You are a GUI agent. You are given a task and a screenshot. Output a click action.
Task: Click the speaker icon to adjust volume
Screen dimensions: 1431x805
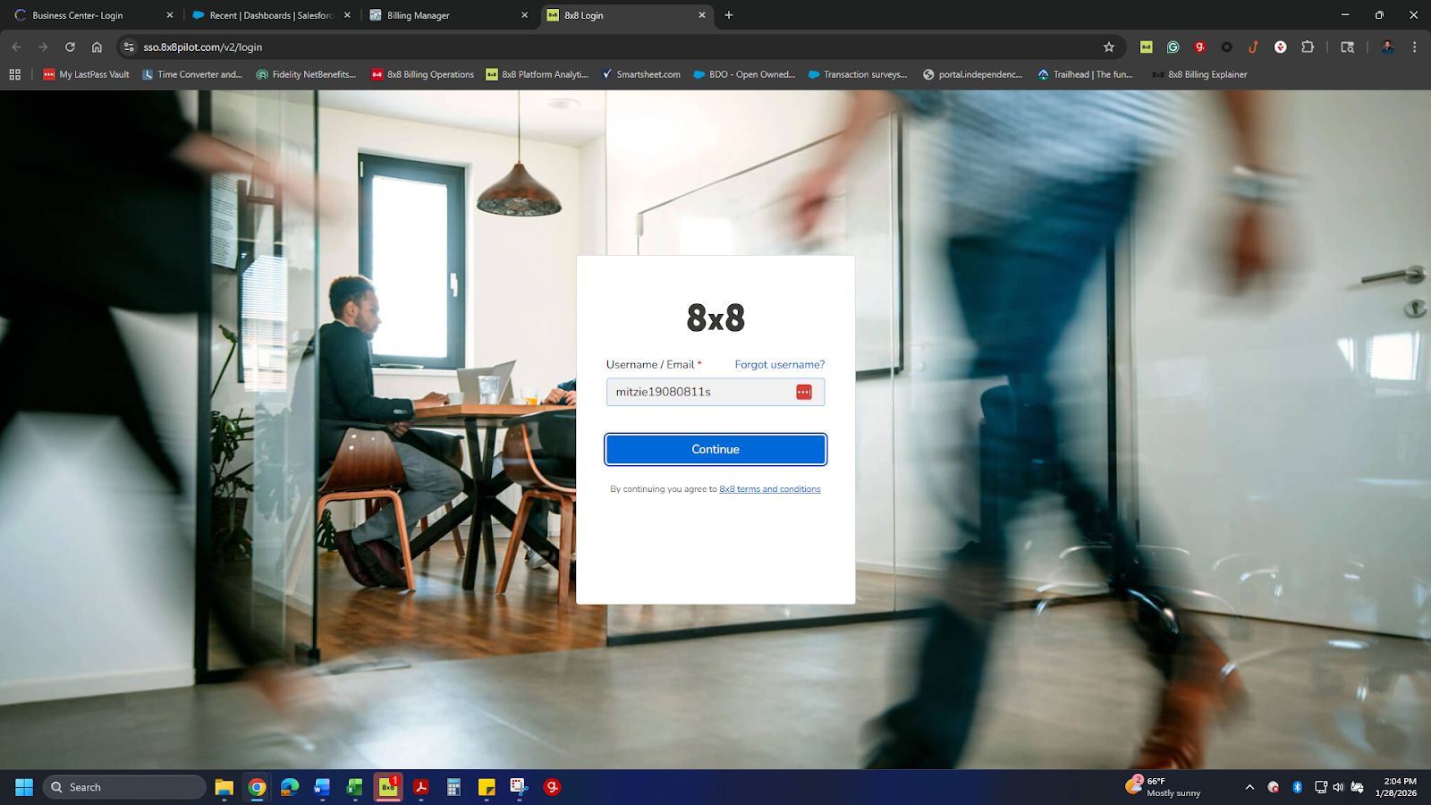pyautogui.click(x=1339, y=787)
